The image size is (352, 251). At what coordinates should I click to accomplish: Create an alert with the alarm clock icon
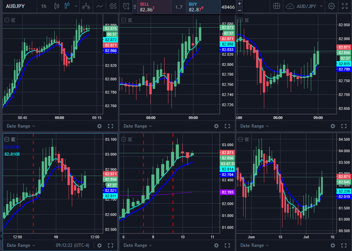[x=126, y=6]
